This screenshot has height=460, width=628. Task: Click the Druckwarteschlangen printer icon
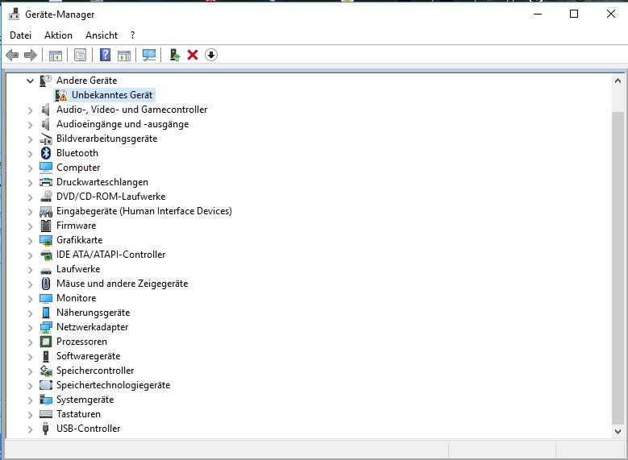(x=46, y=182)
